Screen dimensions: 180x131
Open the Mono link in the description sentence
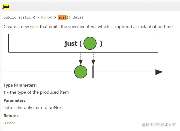(x=34, y=27)
